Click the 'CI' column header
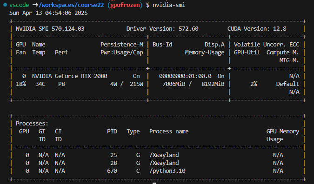314x184 pixels. [58, 131]
